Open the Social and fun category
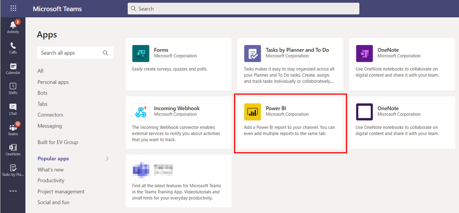Image resolution: width=459 pixels, height=213 pixels. point(53,202)
